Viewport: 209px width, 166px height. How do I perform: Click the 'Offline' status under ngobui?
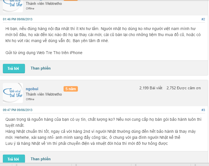[x=30, y=99]
